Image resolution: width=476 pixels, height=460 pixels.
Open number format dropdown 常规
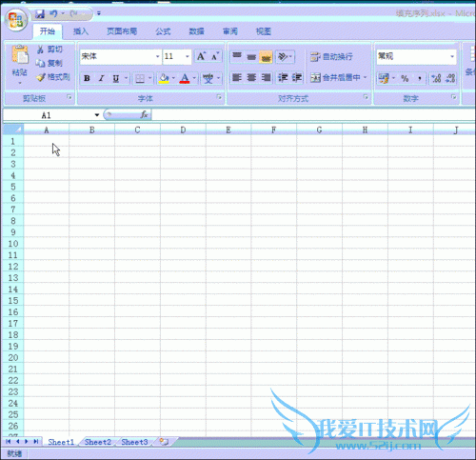(452, 57)
